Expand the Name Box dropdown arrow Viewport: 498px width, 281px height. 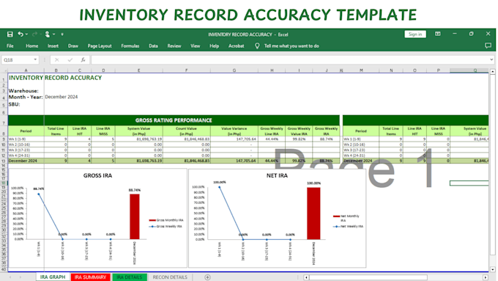[x=35, y=59]
